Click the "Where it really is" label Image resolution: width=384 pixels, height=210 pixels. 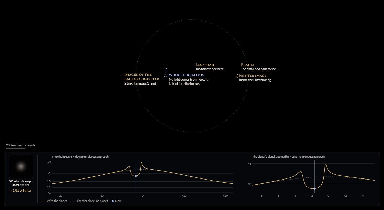click(186, 75)
